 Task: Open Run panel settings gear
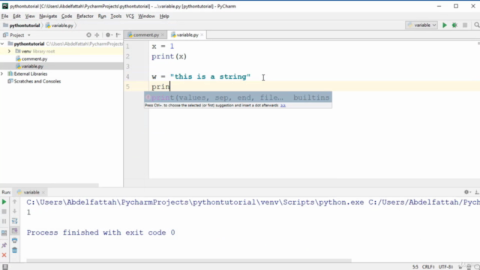coord(466,192)
